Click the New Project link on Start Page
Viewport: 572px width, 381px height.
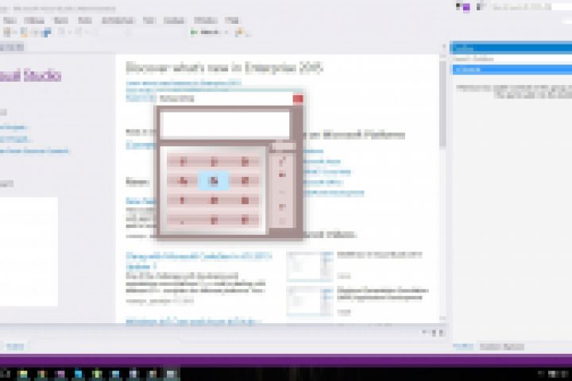pyautogui.click(x=13, y=127)
